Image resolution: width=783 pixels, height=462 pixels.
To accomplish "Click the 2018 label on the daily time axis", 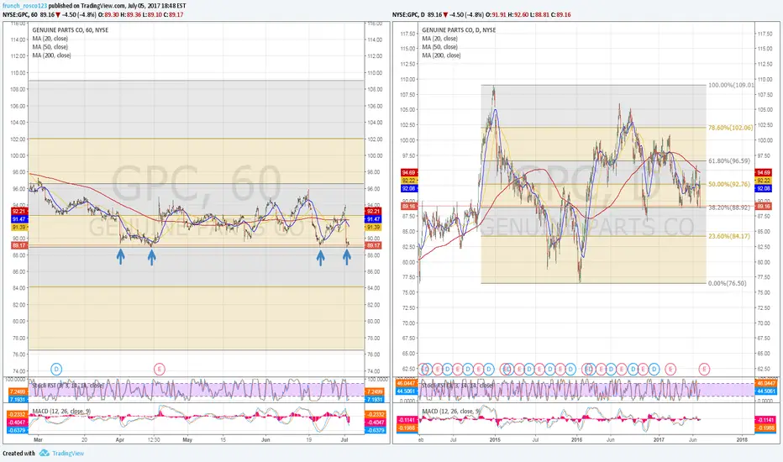I will [742, 440].
